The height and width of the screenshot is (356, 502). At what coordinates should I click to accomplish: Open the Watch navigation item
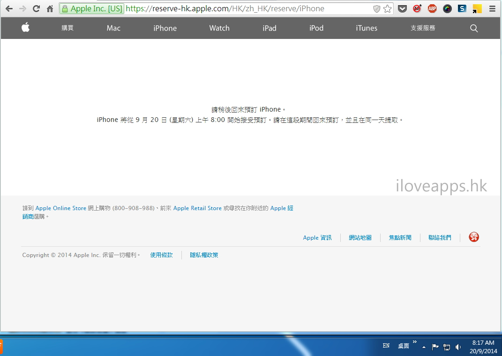[219, 28]
